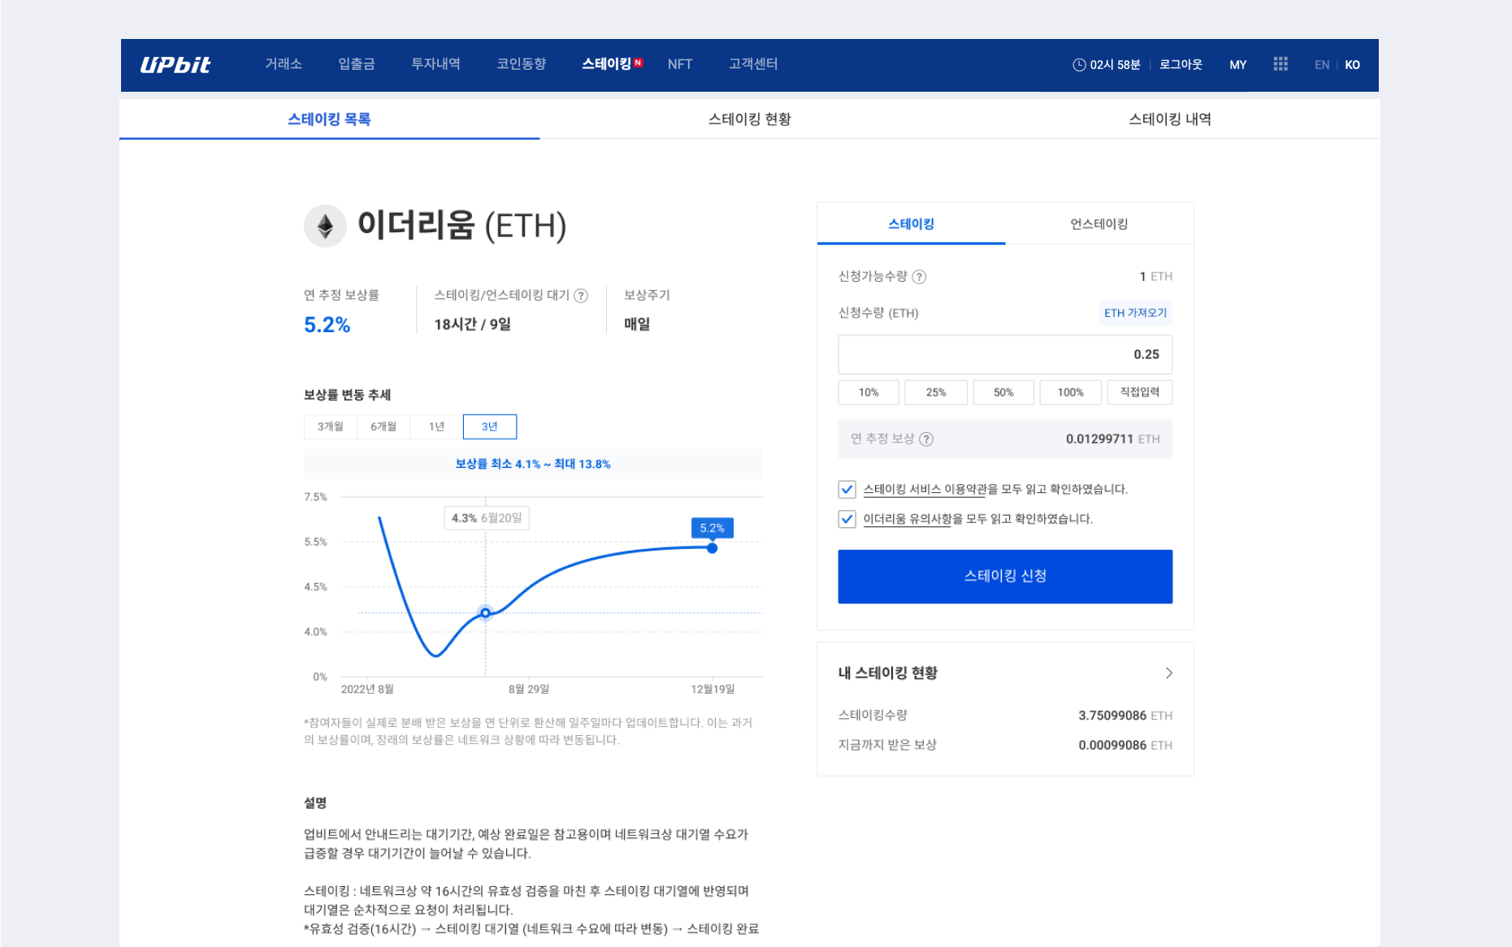Click help icon beside 연 추정 보상
Screen dimensions: 1512x947
[926, 439]
